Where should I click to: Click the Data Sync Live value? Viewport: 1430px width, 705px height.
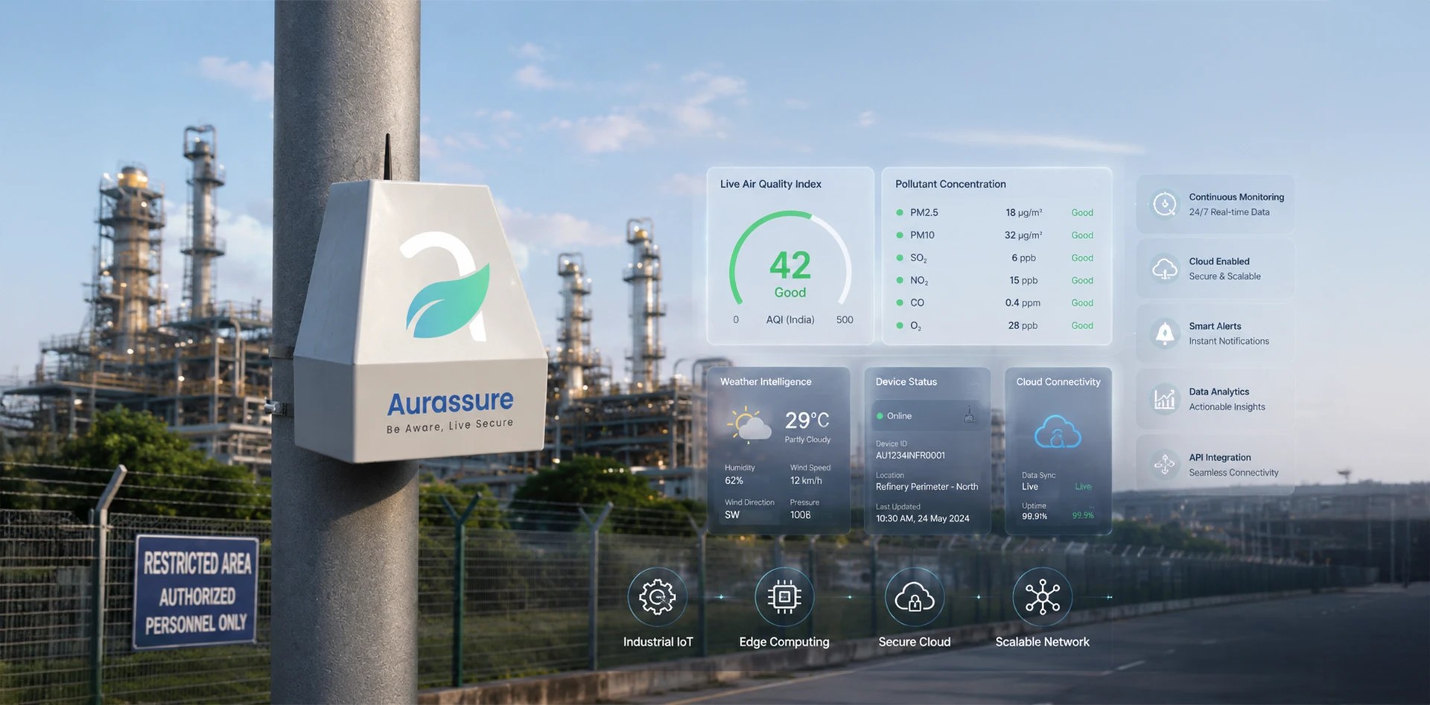pyautogui.click(x=1030, y=487)
